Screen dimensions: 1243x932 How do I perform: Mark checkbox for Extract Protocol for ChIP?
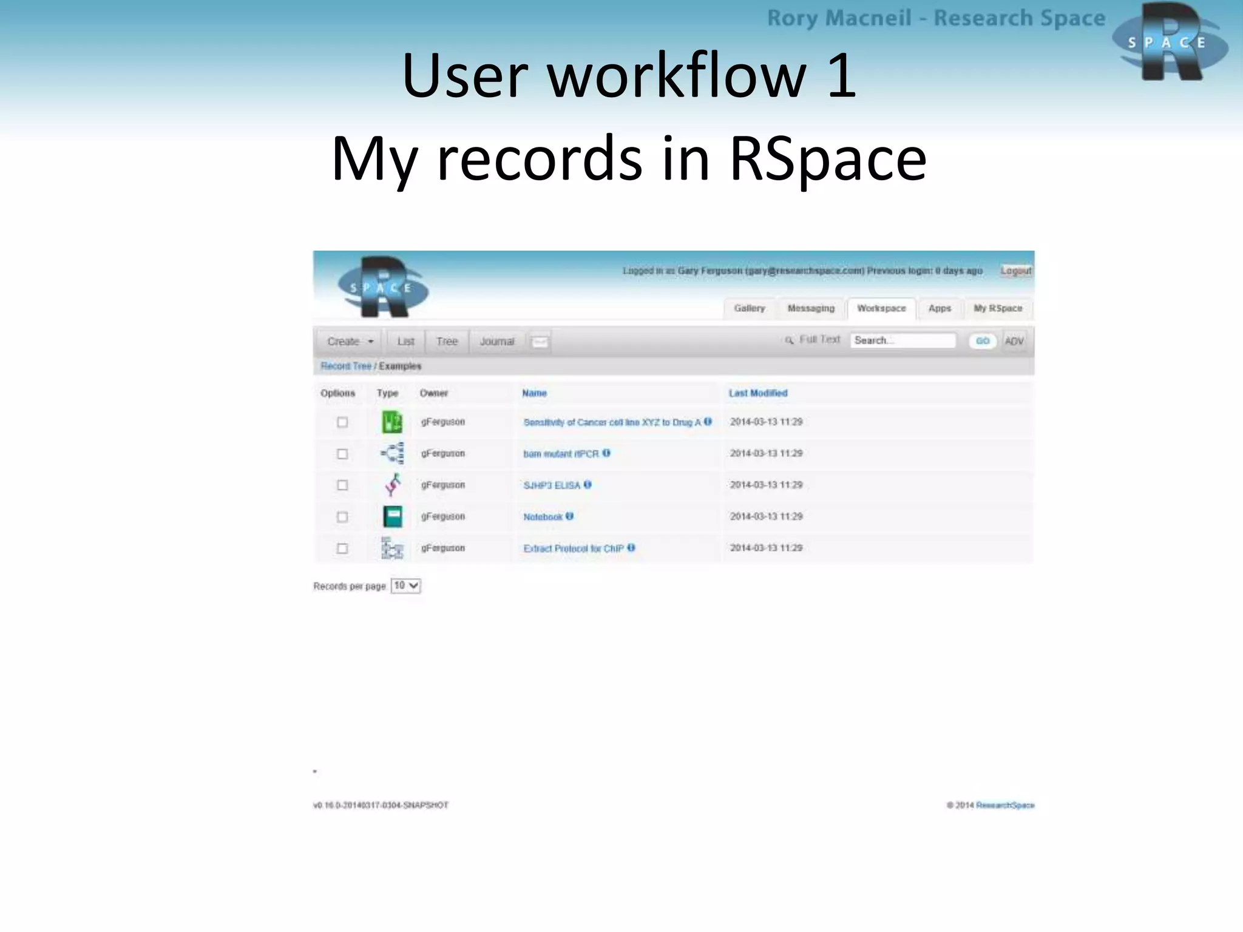point(342,549)
